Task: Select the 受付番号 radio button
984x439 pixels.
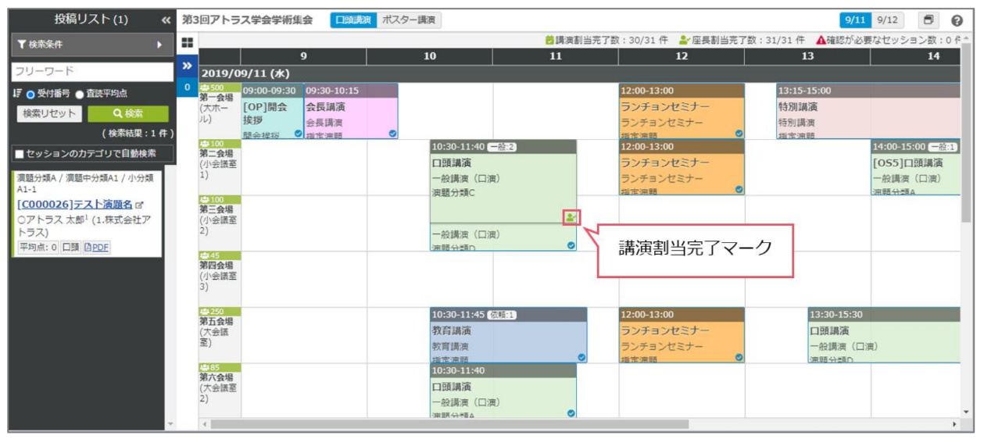Action: point(32,94)
